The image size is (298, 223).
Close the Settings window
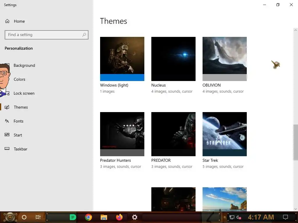291,5
